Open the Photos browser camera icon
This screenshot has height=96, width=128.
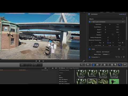pyautogui.click(x=97, y=65)
